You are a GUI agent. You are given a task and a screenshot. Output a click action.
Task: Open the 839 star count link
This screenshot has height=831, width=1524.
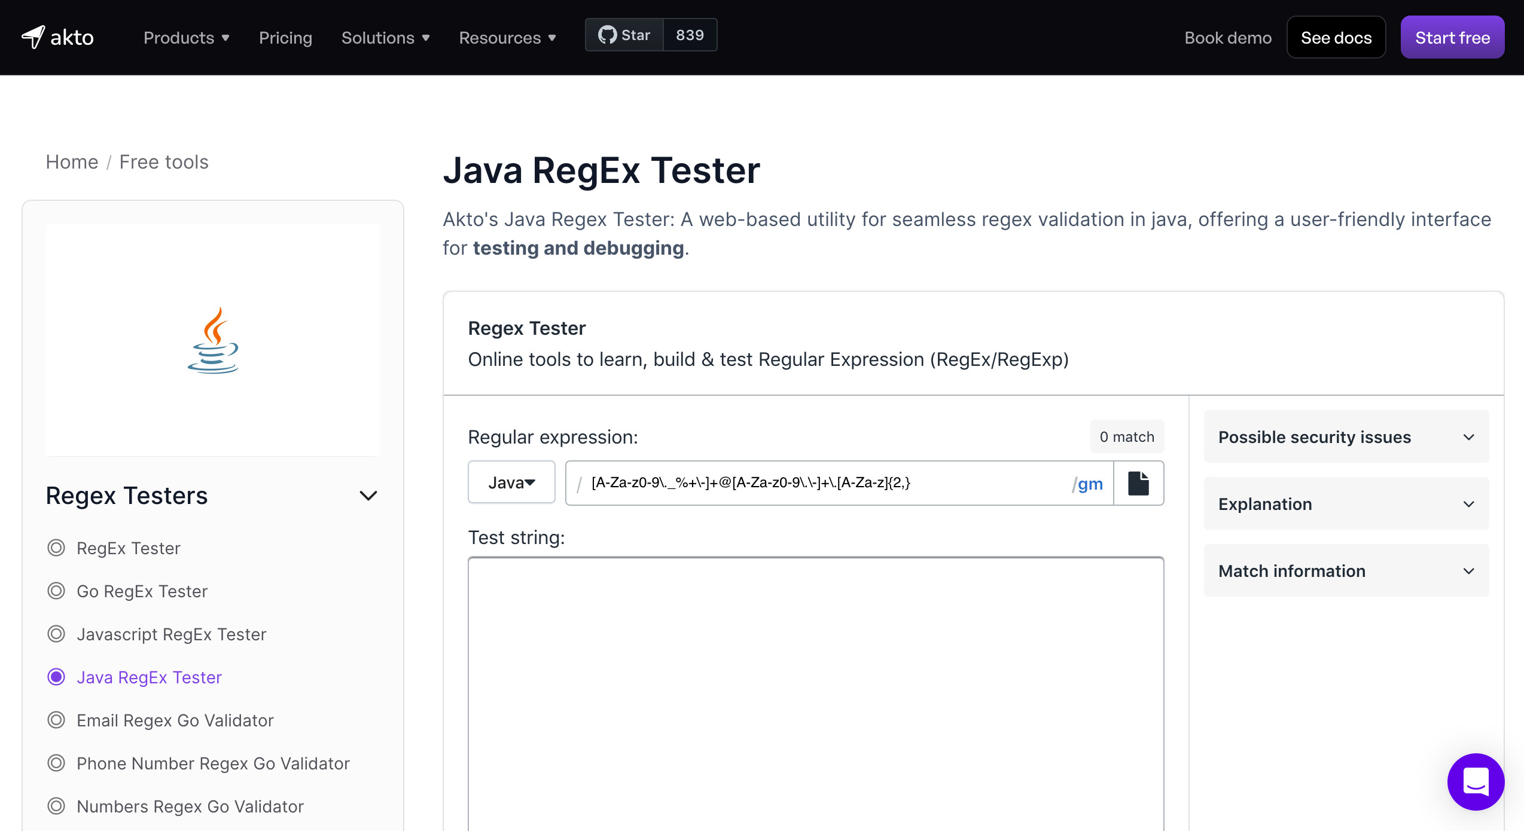coord(690,35)
